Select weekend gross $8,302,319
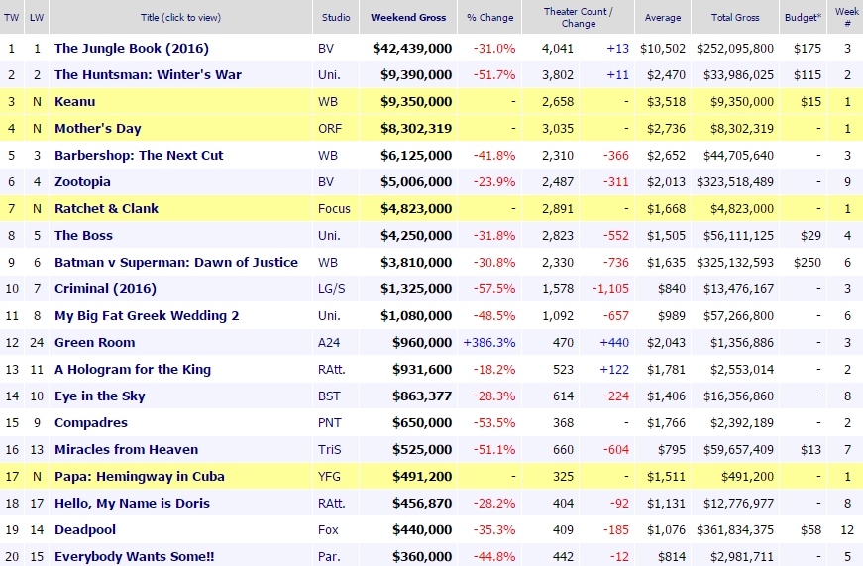Screen dimensions: 863x566 (x=416, y=129)
